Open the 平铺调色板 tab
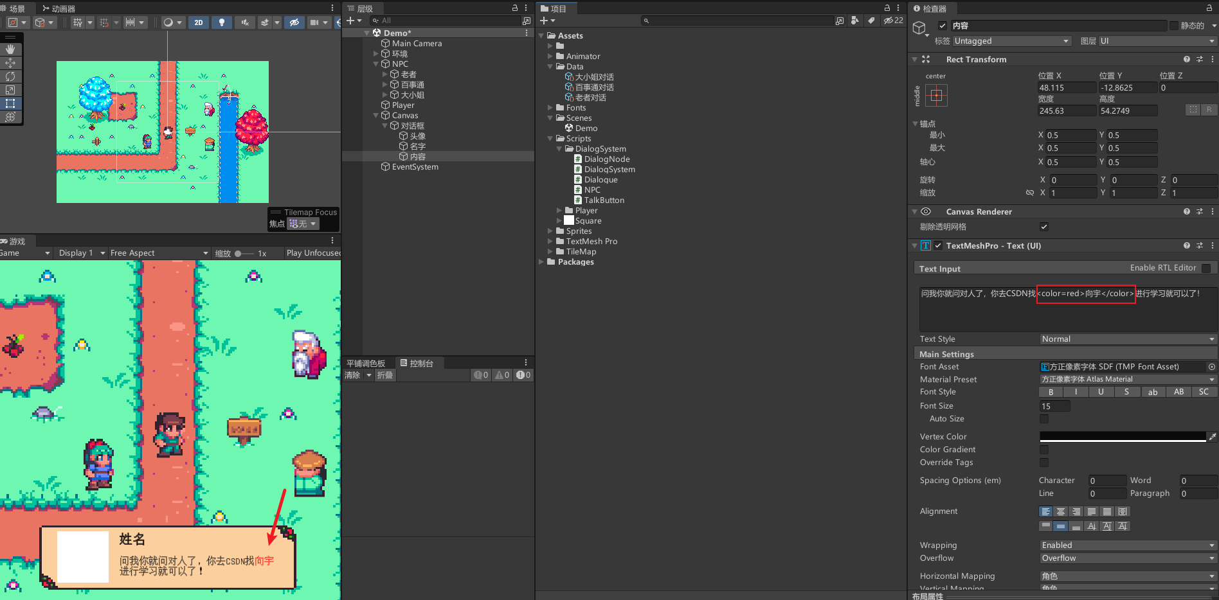The image size is (1219, 600). [x=365, y=364]
